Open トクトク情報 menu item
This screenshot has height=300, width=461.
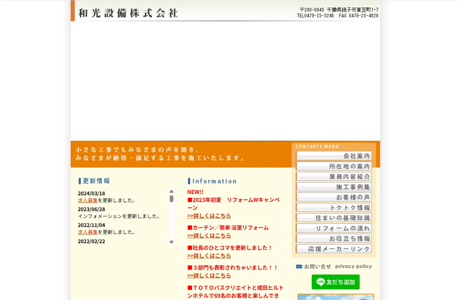tap(334, 207)
